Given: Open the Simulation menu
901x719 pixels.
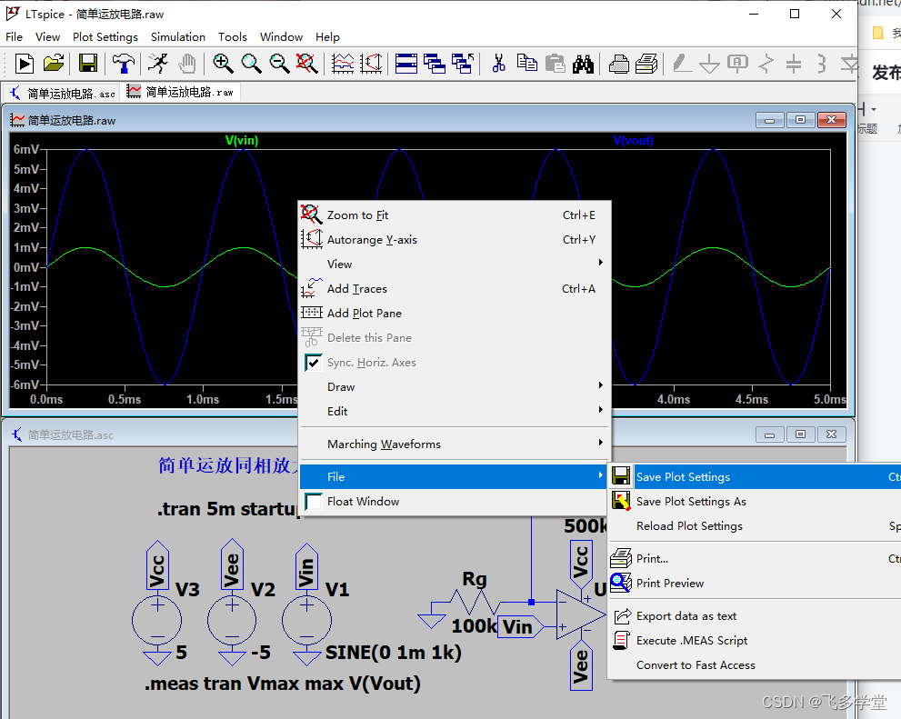Looking at the screenshot, I should click(x=177, y=37).
